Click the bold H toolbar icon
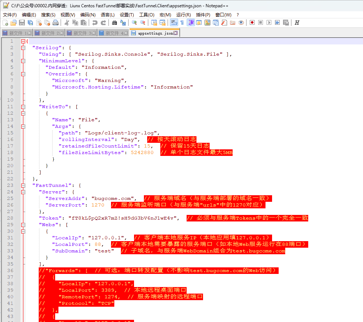The height and width of the screenshot is (322, 363). [297, 23]
